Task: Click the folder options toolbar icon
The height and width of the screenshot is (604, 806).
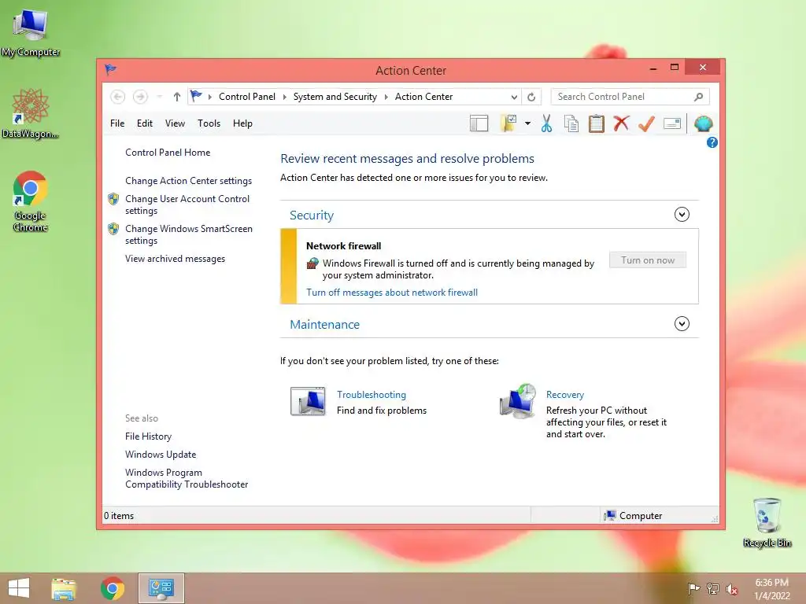Action: (508, 123)
